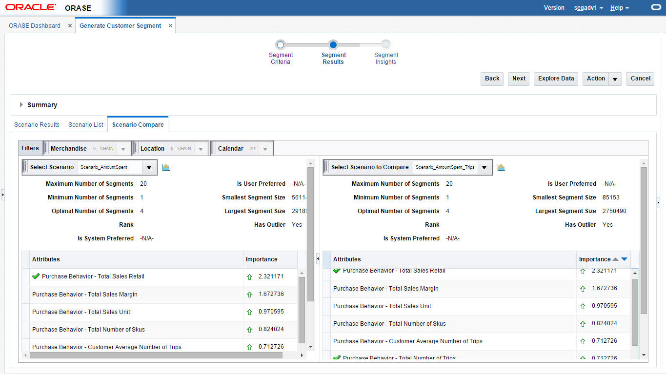Click the Next button
The width and height of the screenshot is (666, 374).
coord(519,79)
